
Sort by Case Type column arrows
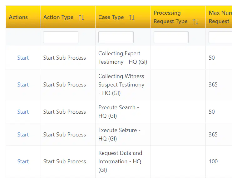click(x=132, y=17)
